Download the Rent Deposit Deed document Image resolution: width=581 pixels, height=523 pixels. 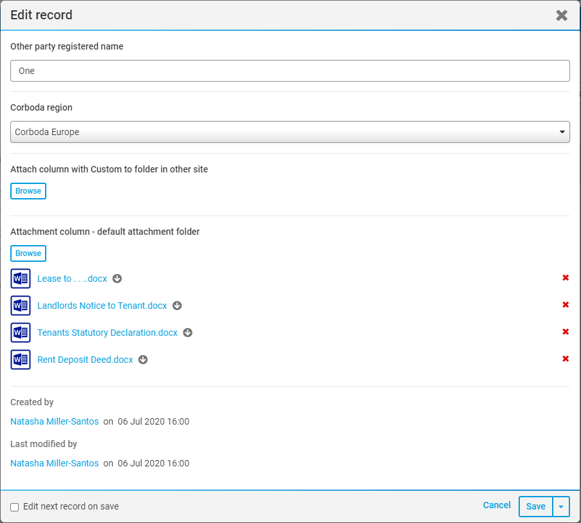click(x=143, y=360)
